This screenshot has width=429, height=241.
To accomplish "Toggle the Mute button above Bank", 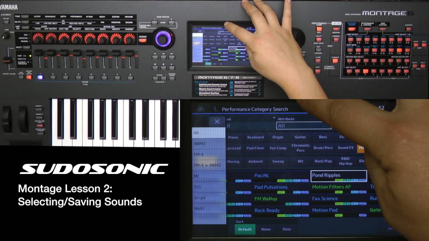I will coord(415,45).
